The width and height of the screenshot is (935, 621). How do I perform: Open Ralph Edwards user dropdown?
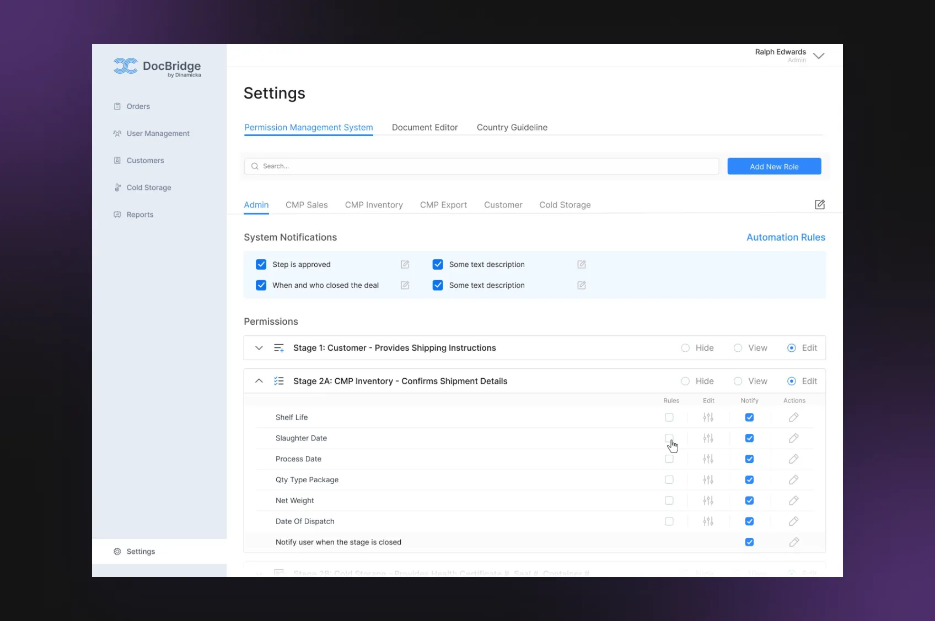[x=819, y=56]
